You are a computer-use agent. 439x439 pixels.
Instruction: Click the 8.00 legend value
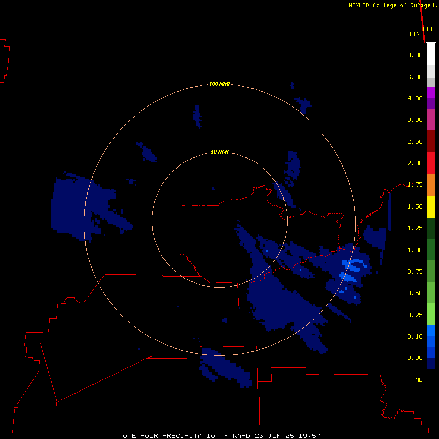click(415, 55)
